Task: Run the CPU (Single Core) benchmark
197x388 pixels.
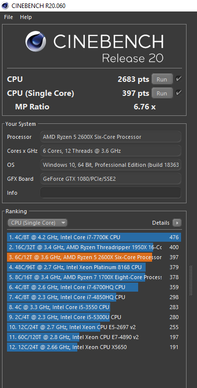Action: pyautogui.click(x=162, y=93)
